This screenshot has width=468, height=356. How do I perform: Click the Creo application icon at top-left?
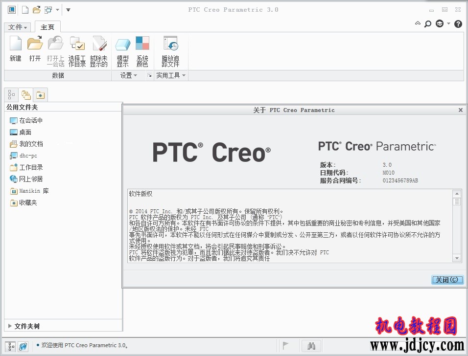click(x=12, y=10)
